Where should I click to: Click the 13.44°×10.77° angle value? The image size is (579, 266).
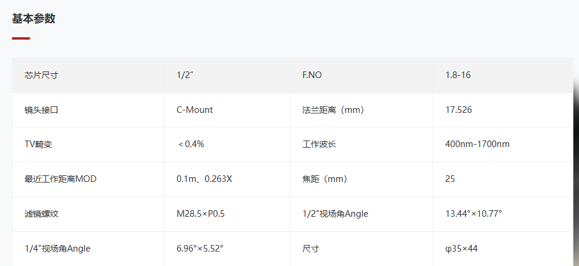point(474,214)
